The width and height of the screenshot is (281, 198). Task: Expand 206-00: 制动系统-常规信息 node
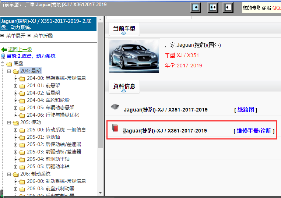pyautogui.click(x=15, y=181)
